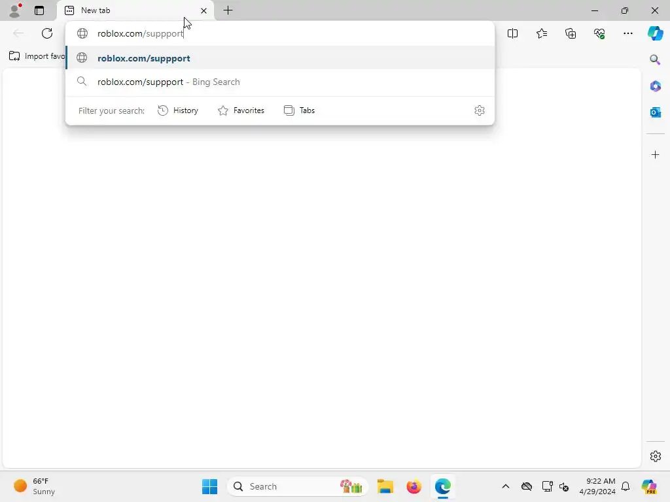Select the New tab tab

click(135, 10)
